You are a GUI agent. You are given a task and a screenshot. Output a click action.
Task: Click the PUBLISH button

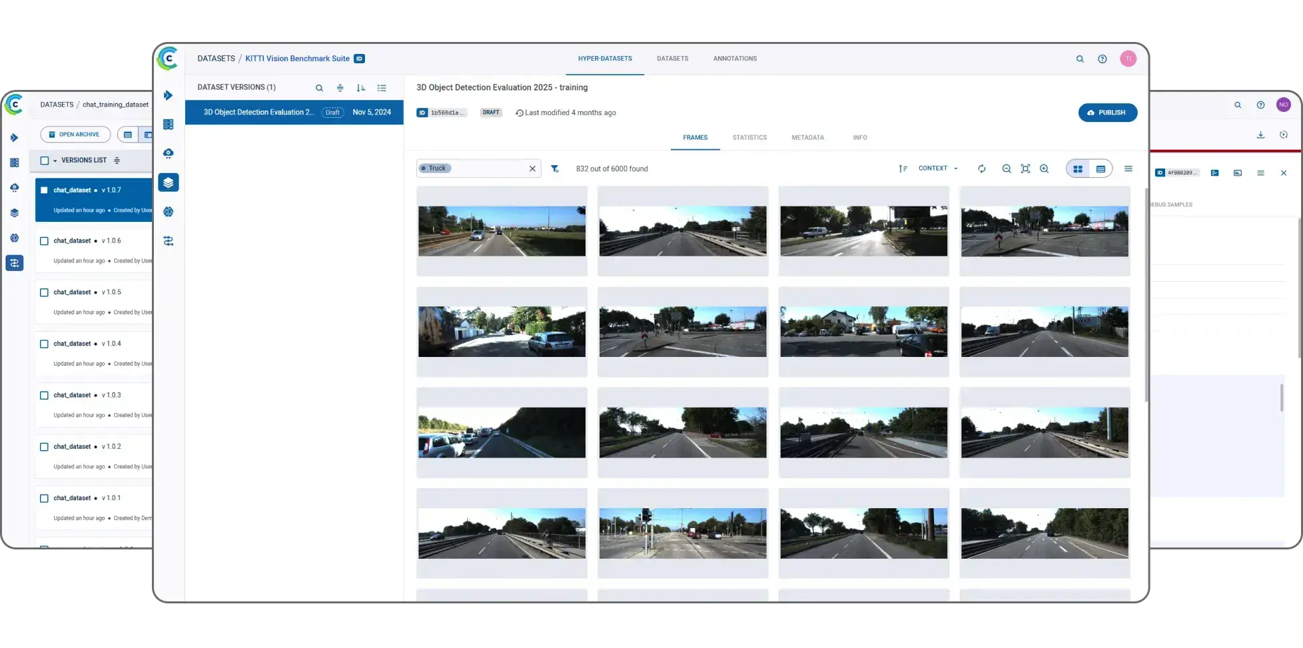coord(1108,112)
